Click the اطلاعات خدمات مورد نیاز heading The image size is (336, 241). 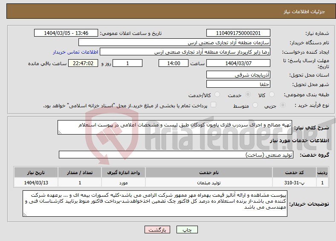point(299,141)
